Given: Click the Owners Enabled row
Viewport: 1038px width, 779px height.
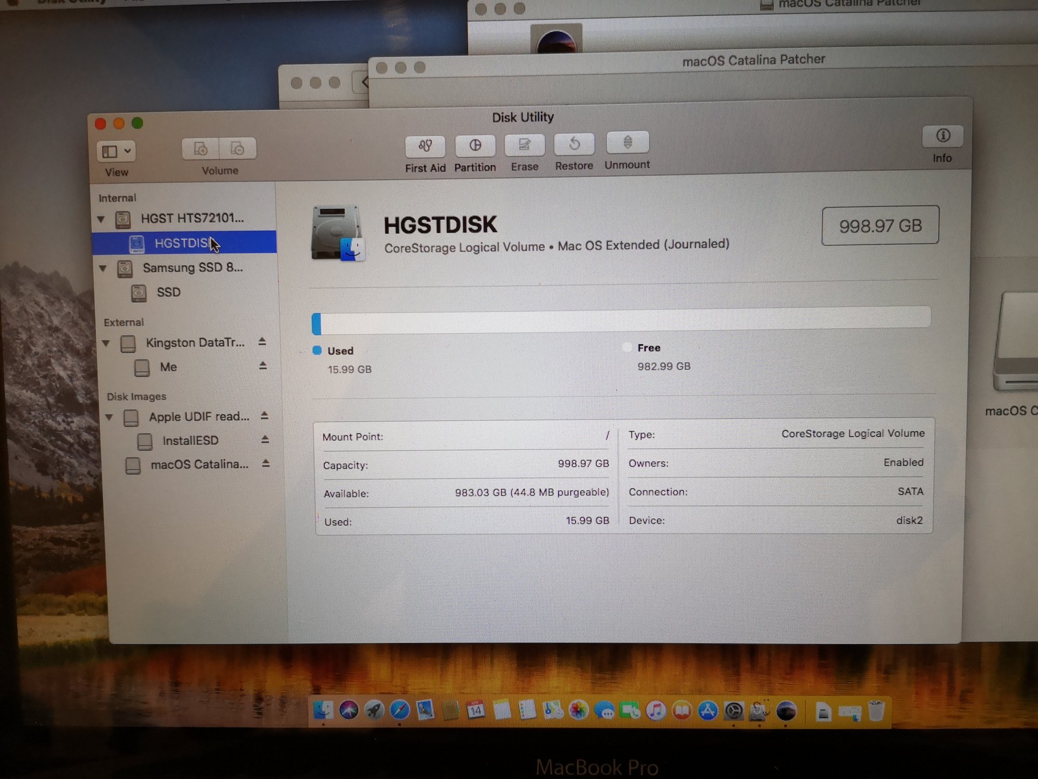Looking at the screenshot, I should point(776,463).
